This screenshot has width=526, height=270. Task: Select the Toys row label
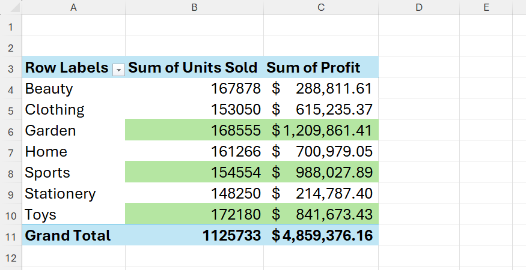(40, 215)
